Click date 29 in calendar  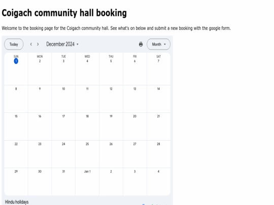[x=16, y=172]
